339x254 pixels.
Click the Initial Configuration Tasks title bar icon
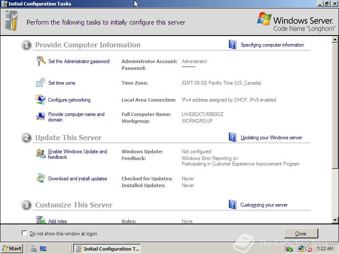(4, 4)
